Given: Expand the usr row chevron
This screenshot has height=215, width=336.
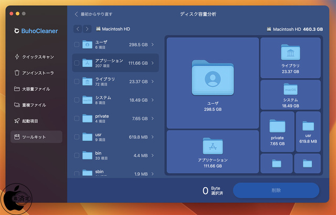Looking at the screenshot, I should coord(153,137).
